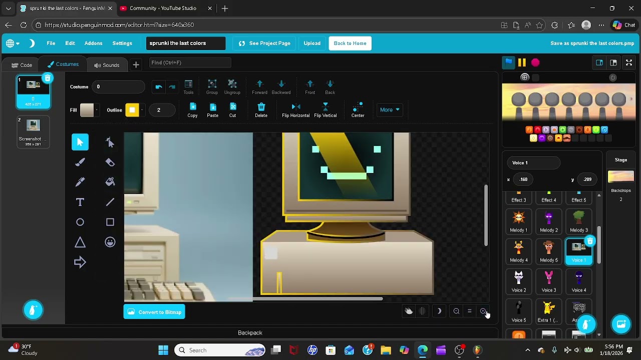641x360 pixels.
Task: Ungroup the selected objects
Action: click(232, 87)
